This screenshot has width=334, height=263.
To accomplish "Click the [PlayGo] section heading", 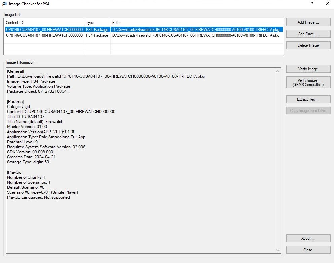I will (x=15, y=172).
